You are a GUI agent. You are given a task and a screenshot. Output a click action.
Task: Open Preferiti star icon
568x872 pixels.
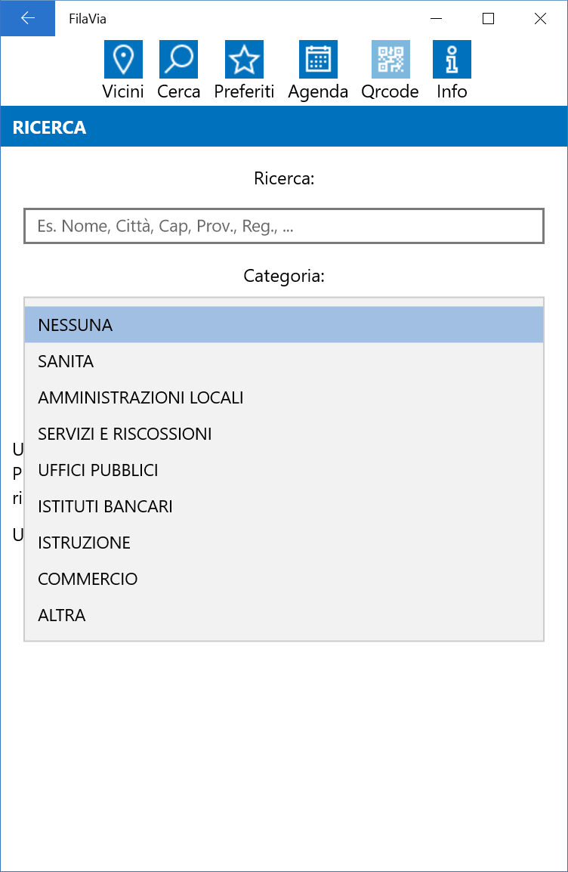(x=244, y=59)
